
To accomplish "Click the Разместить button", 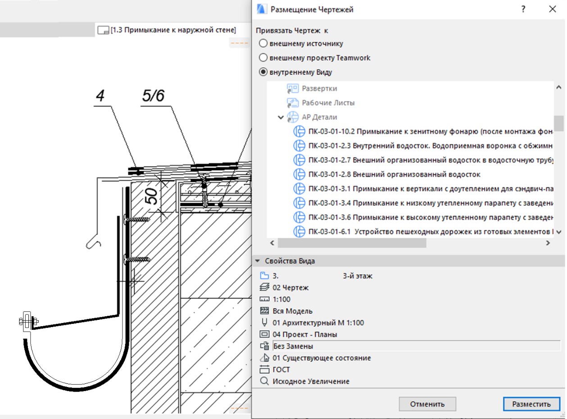I will [531, 404].
